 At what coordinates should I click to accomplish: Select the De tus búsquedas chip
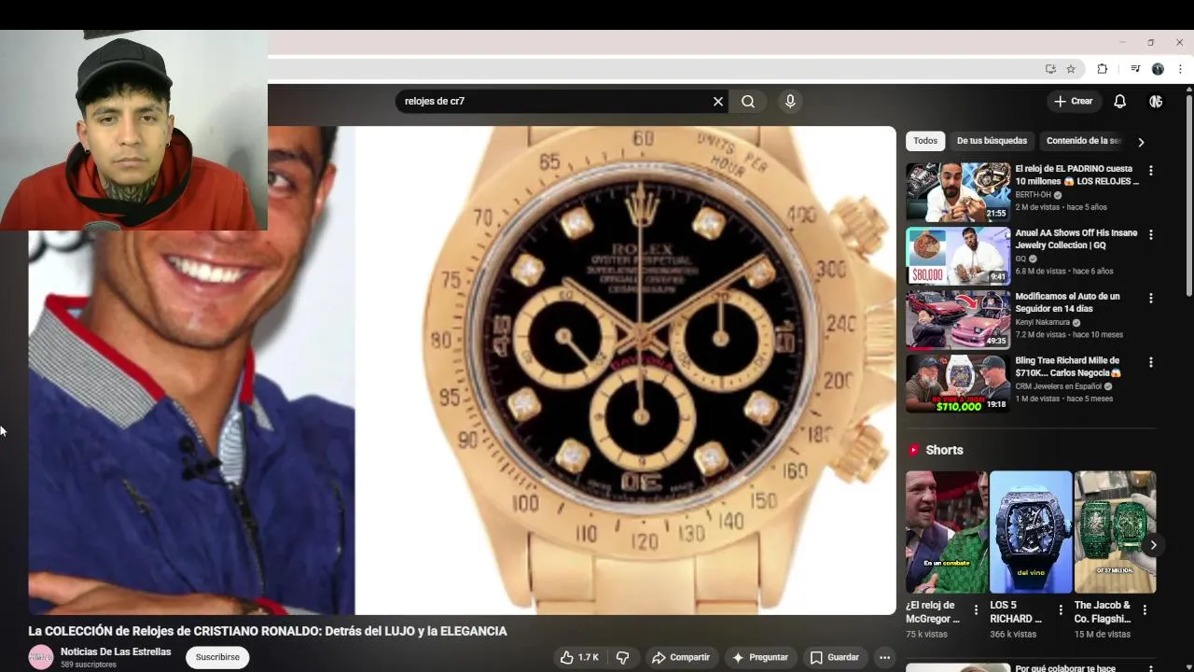pos(992,141)
